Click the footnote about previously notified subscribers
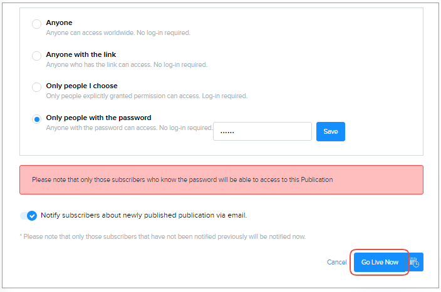The height and width of the screenshot is (292, 441). [x=162, y=236]
